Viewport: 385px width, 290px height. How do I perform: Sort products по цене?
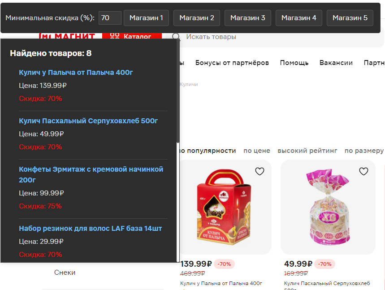pyautogui.click(x=256, y=151)
